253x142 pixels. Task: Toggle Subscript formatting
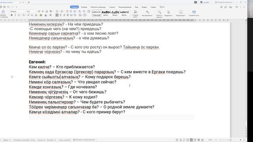[x=32, y=15]
